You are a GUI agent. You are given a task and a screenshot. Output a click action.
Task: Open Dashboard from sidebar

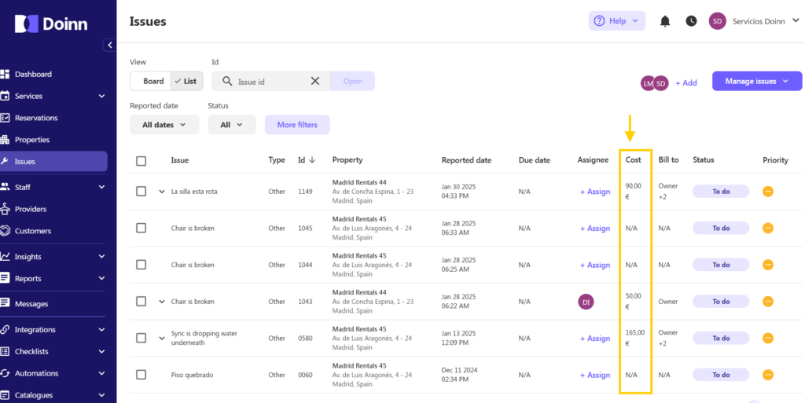point(33,75)
